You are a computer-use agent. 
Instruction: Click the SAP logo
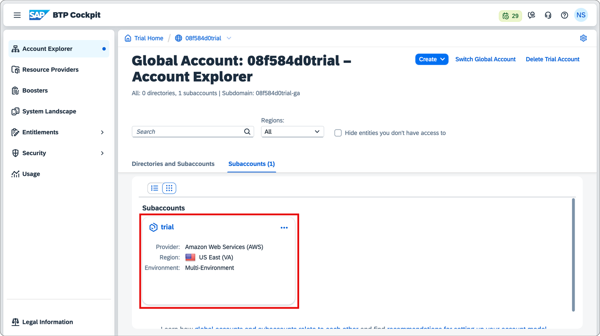[x=39, y=15]
